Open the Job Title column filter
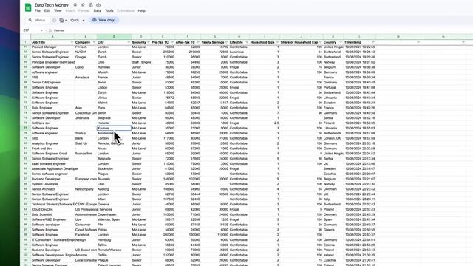The image size is (473, 266). pos(72,42)
